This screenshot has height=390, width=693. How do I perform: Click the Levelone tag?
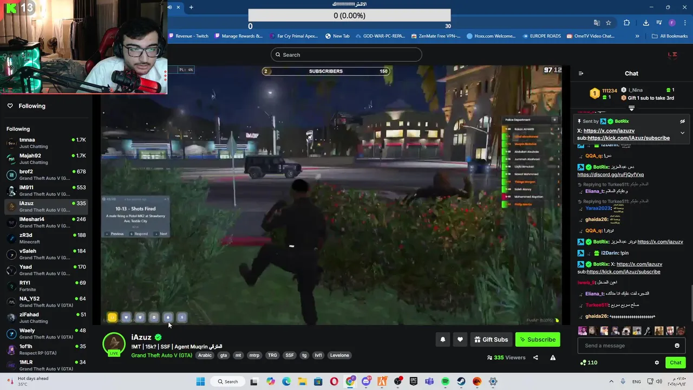[x=339, y=355]
